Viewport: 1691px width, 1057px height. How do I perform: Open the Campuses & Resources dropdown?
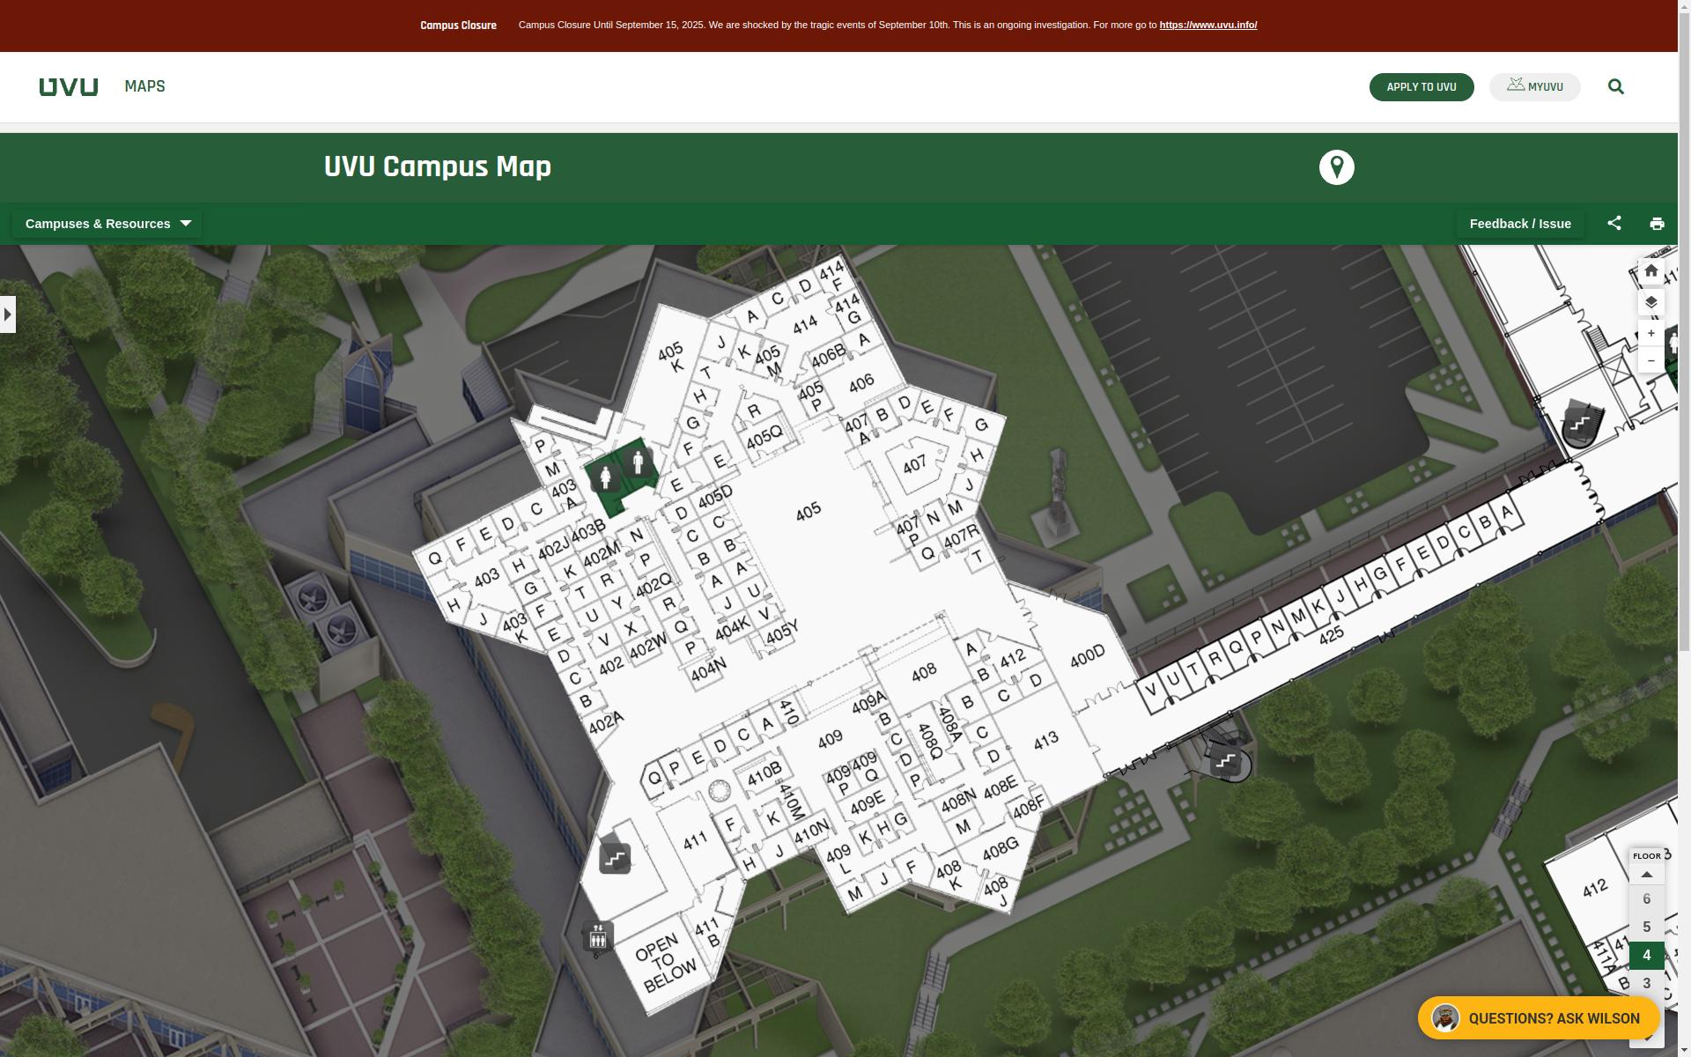pos(107,224)
